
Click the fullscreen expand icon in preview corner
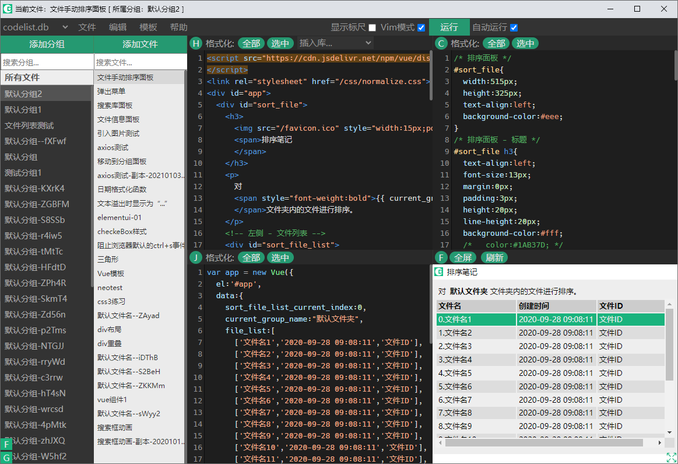[x=672, y=458]
